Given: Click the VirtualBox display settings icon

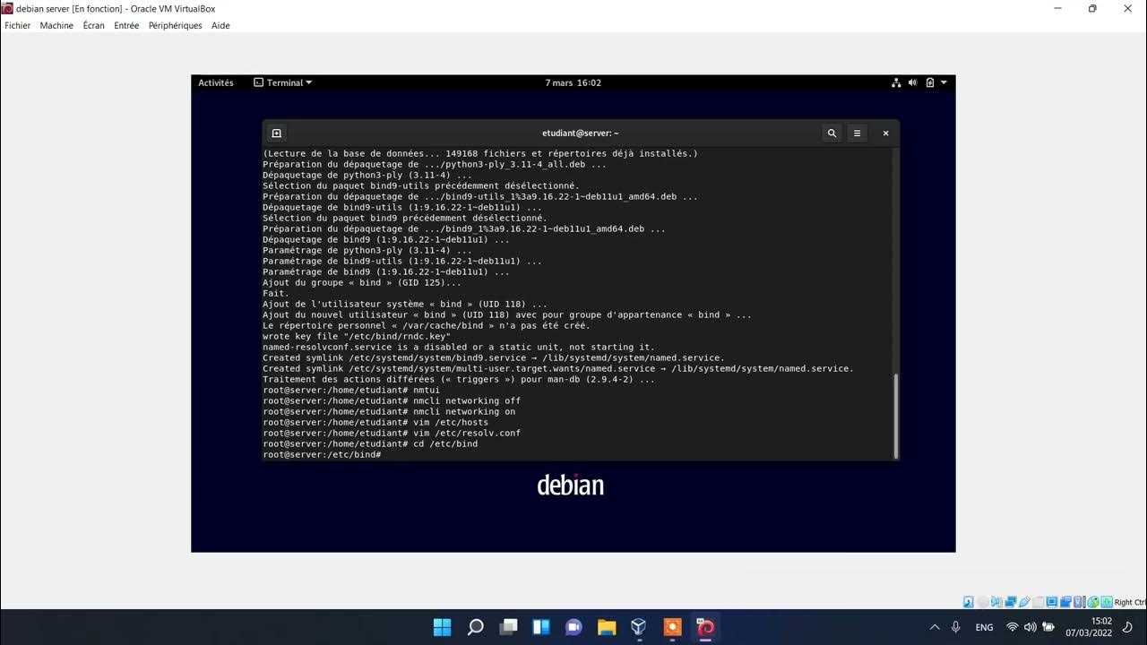Looking at the screenshot, I should point(1051,602).
